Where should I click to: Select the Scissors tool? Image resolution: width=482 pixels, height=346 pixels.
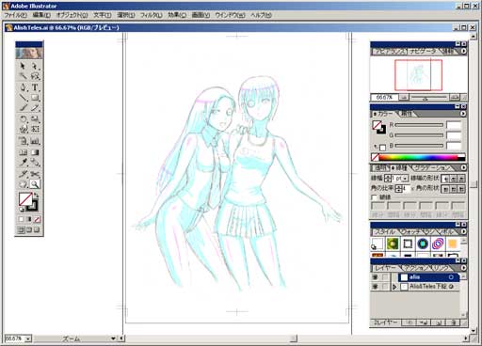click(35, 174)
